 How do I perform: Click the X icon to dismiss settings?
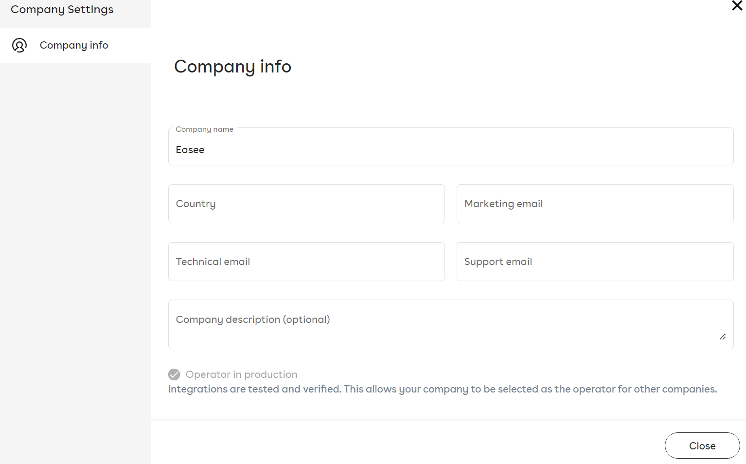(737, 6)
